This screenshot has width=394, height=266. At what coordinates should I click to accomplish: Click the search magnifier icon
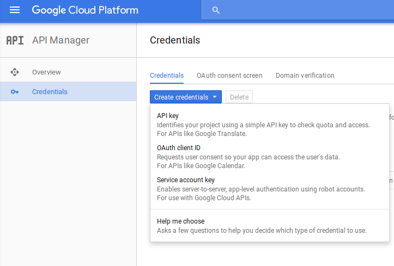[216, 10]
